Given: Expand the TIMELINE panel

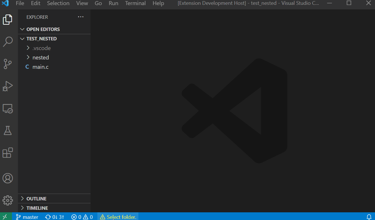Looking at the screenshot, I should 37,208.
